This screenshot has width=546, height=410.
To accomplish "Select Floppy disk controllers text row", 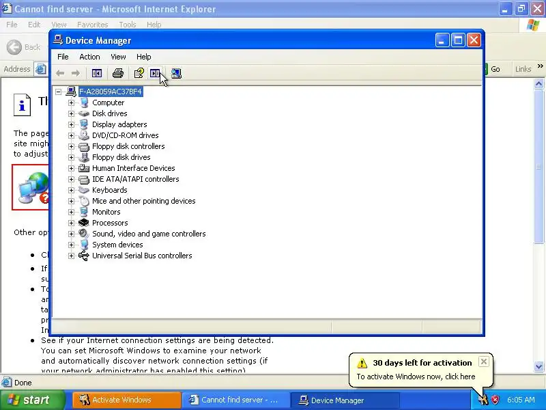I will click(128, 146).
